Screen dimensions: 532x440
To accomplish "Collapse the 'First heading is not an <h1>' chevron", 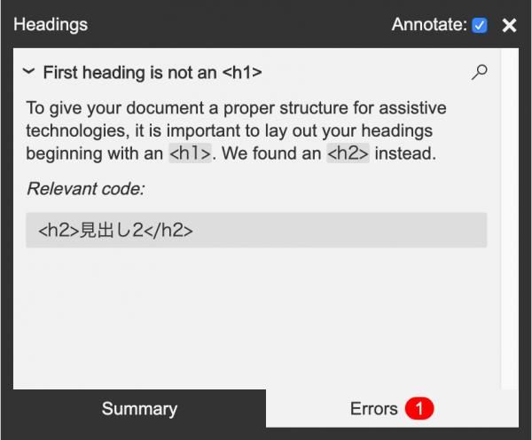I will 29,71.
